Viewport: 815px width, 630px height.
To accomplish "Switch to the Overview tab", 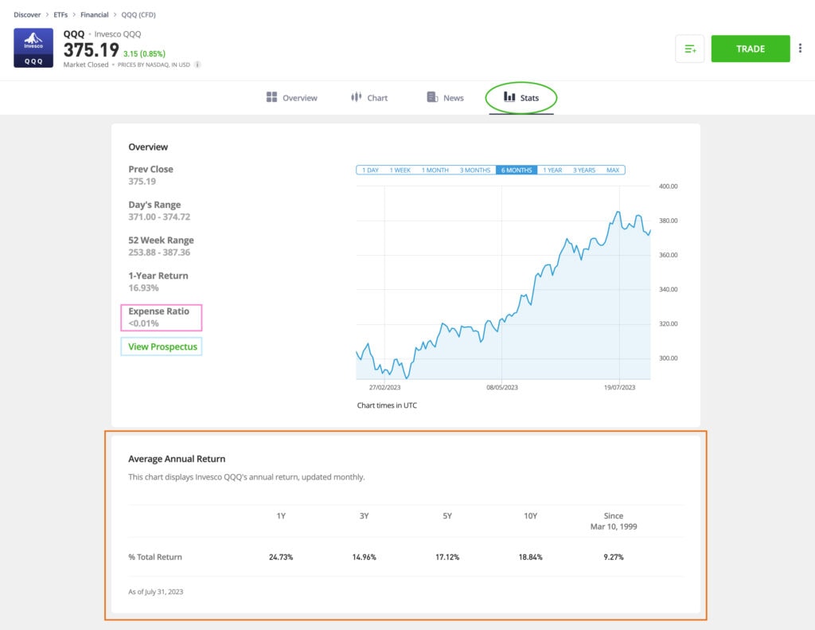I will pos(291,97).
